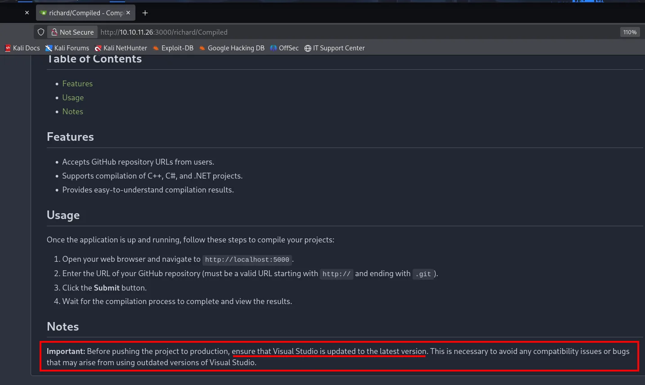The width and height of the screenshot is (645, 385).
Task: Click 'Wait for the compilation process' step
Action: (177, 301)
